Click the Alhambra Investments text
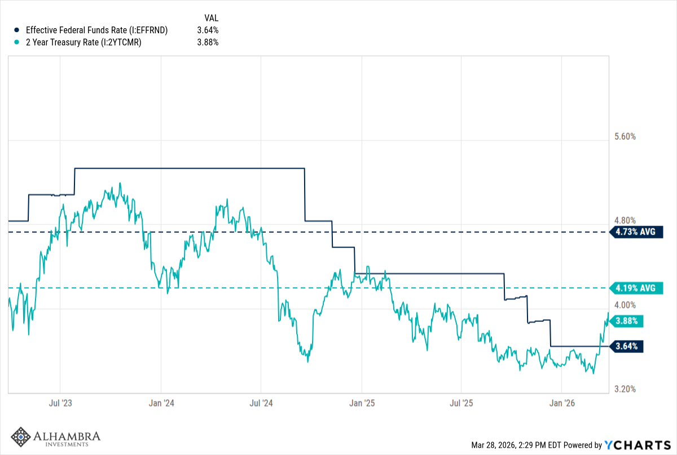The height and width of the screenshot is (455, 677). 67,438
